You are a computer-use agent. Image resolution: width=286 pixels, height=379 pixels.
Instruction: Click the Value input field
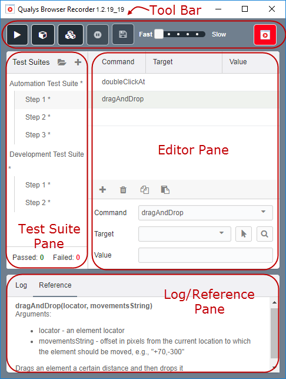[205, 255]
